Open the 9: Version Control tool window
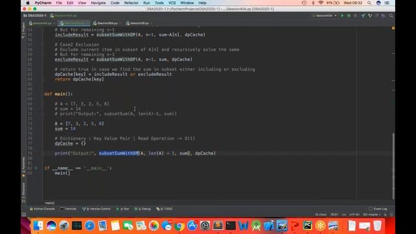This screenshot has height=234, width=416. click(96, 209)
